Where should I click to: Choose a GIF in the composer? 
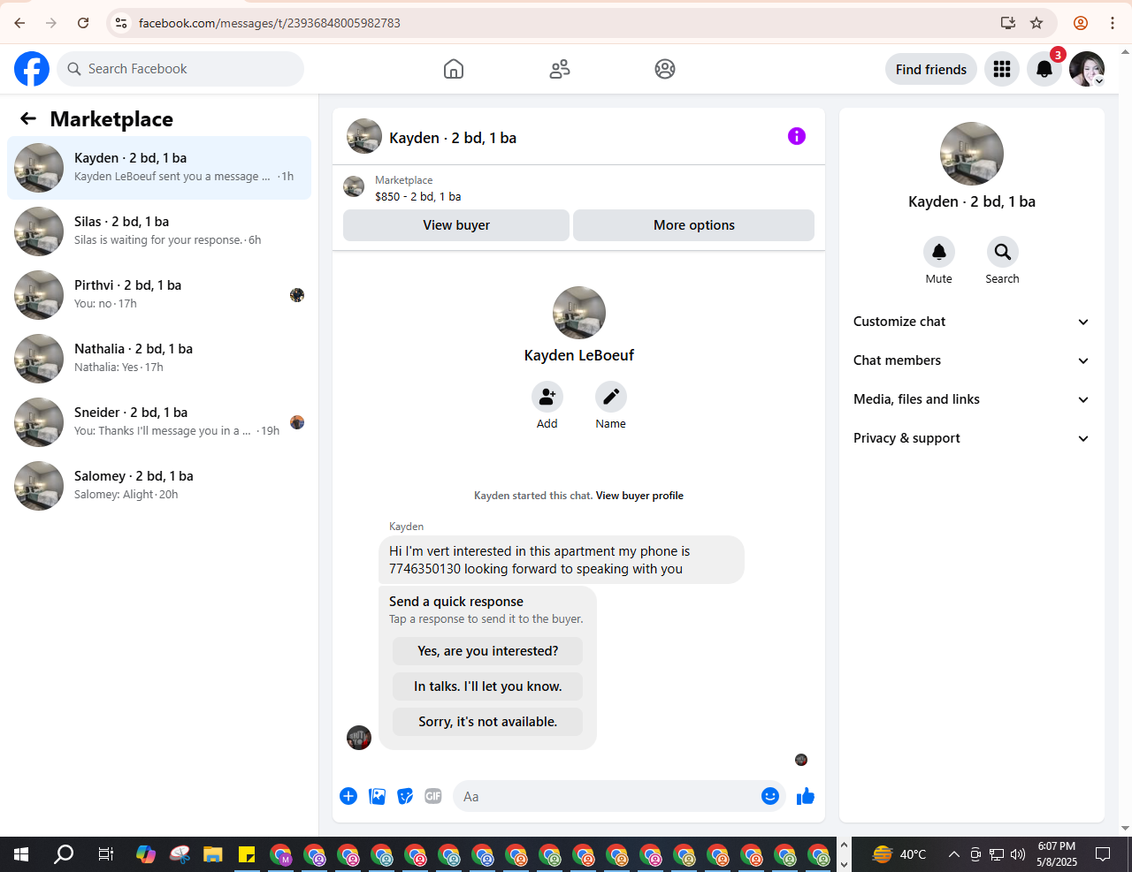click(433, 796)
